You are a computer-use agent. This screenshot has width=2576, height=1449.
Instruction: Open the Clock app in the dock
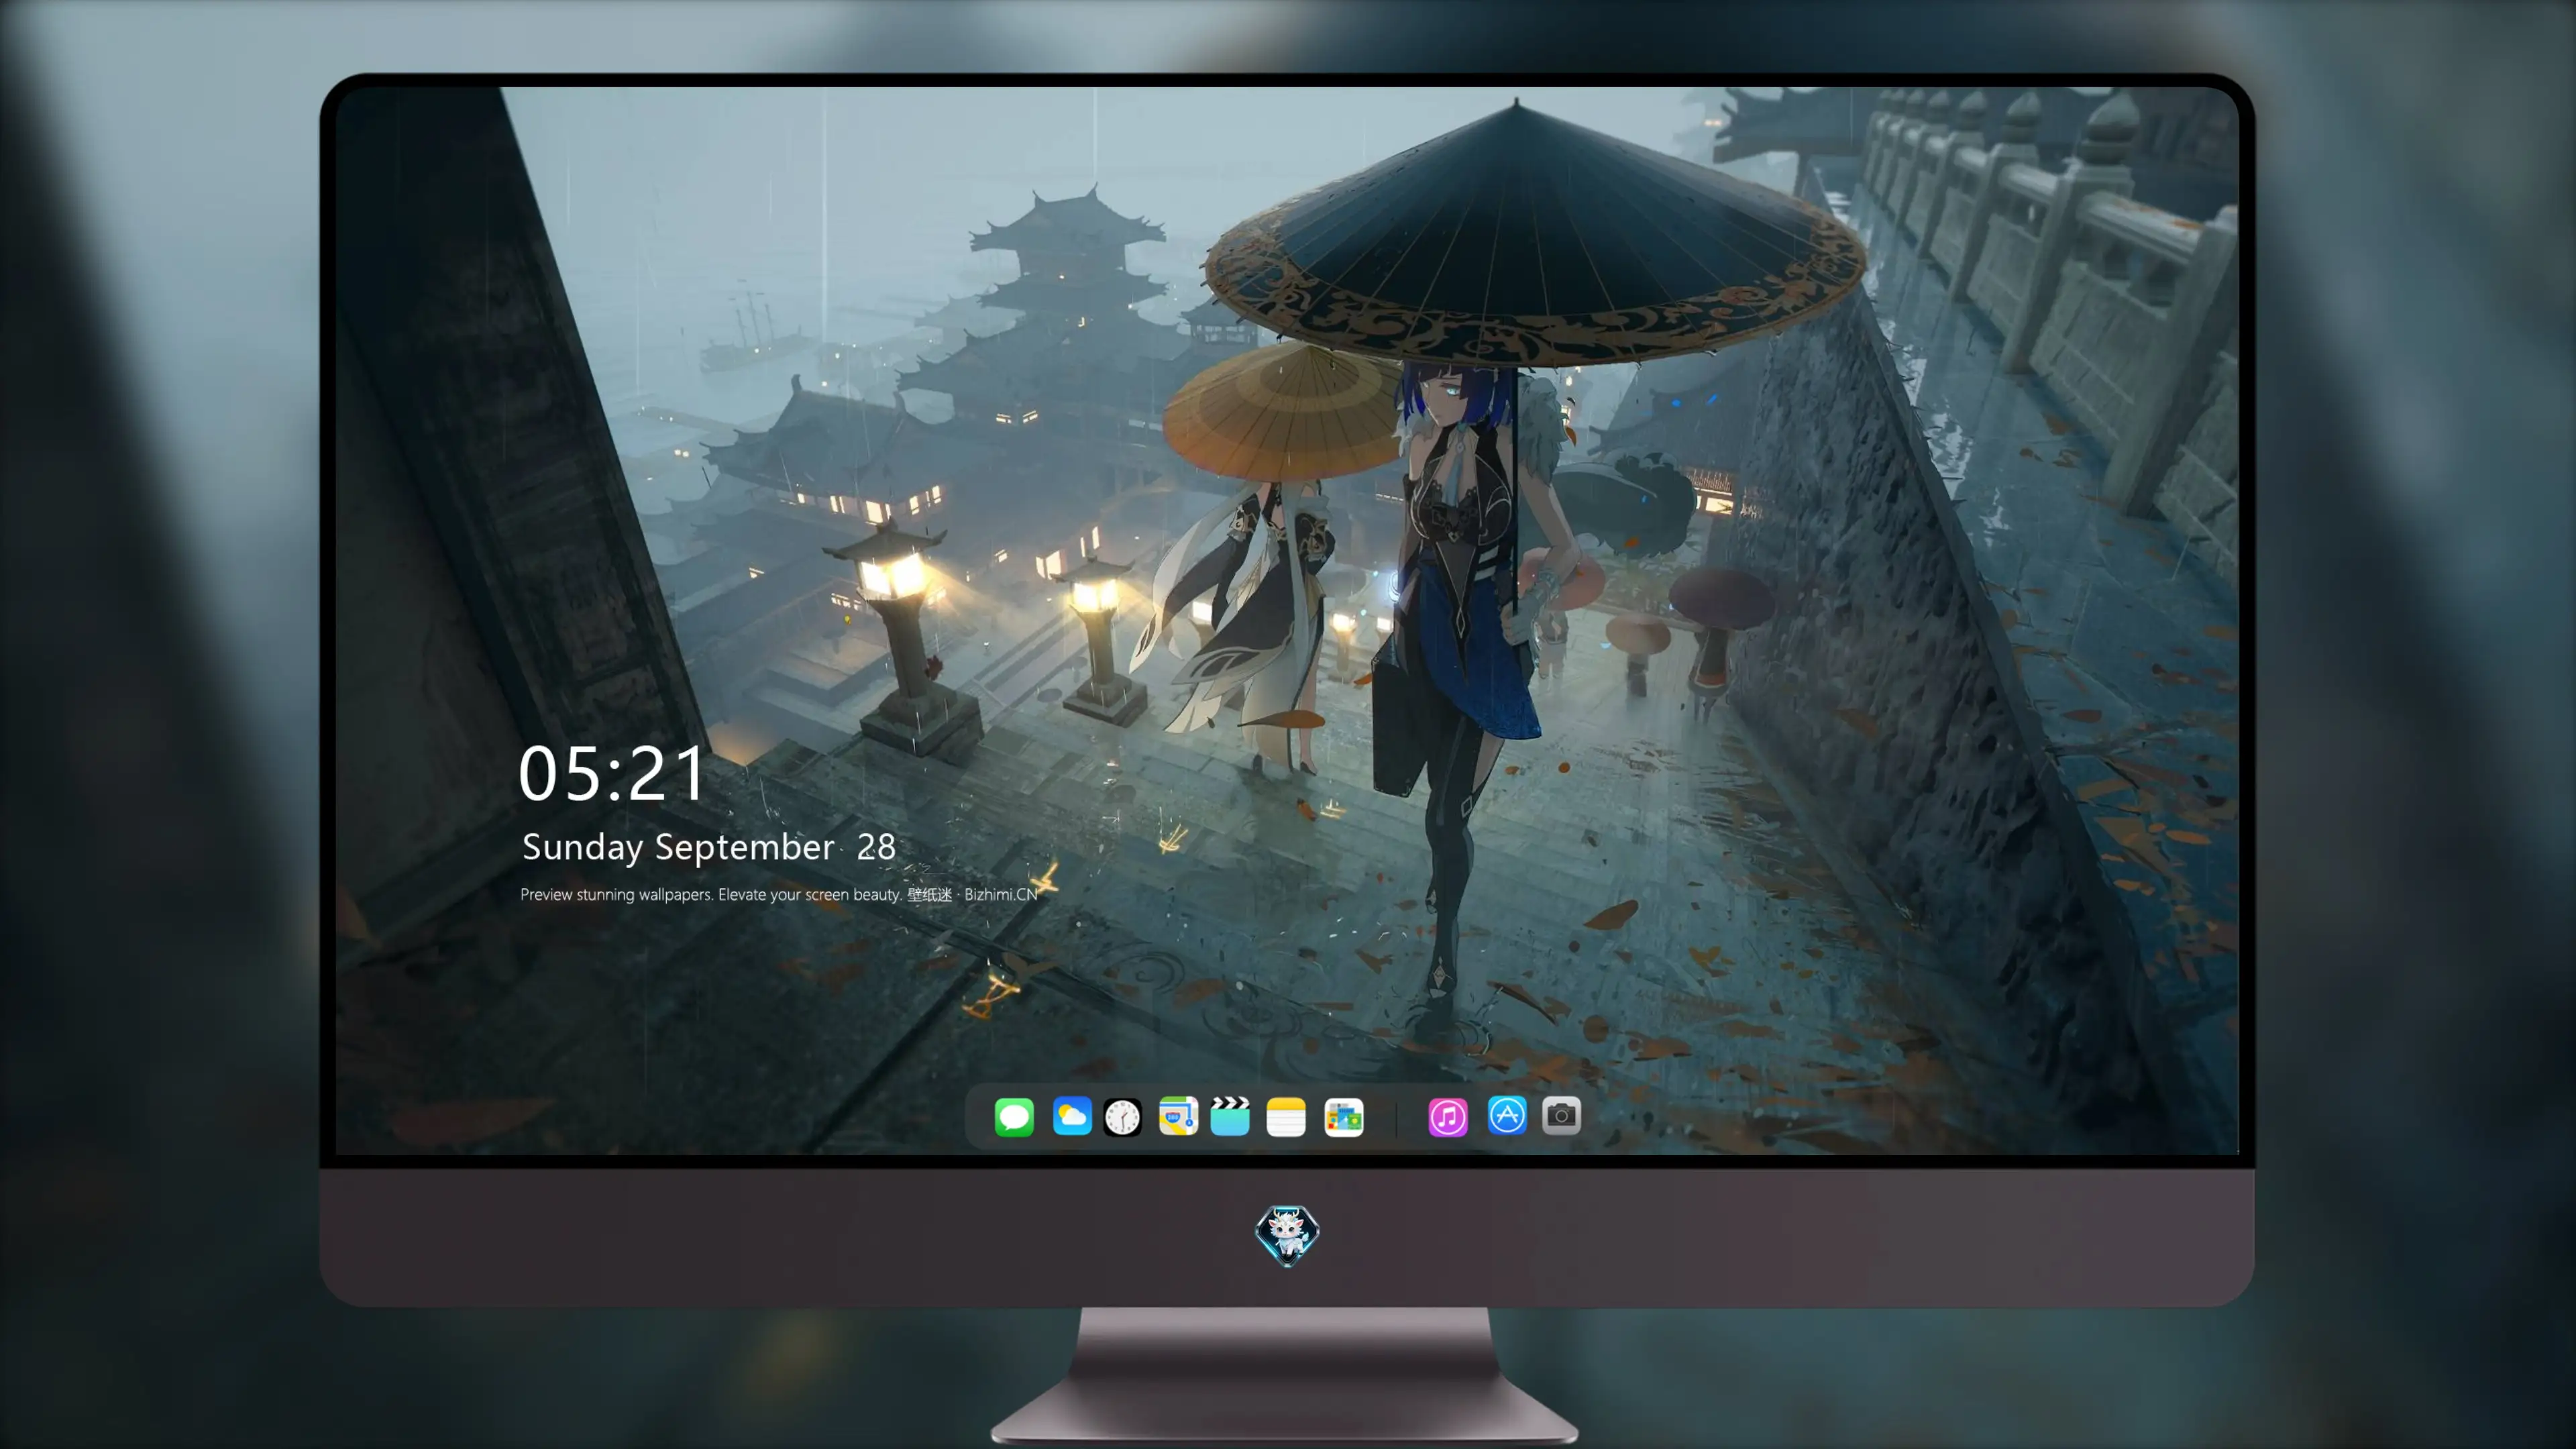click(x=1122, y=1116)
